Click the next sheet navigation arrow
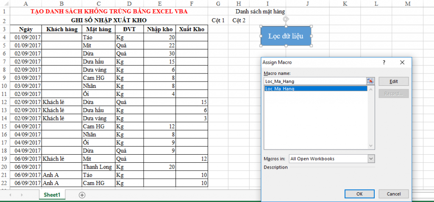The image size is (434, 202). (22, 195)
